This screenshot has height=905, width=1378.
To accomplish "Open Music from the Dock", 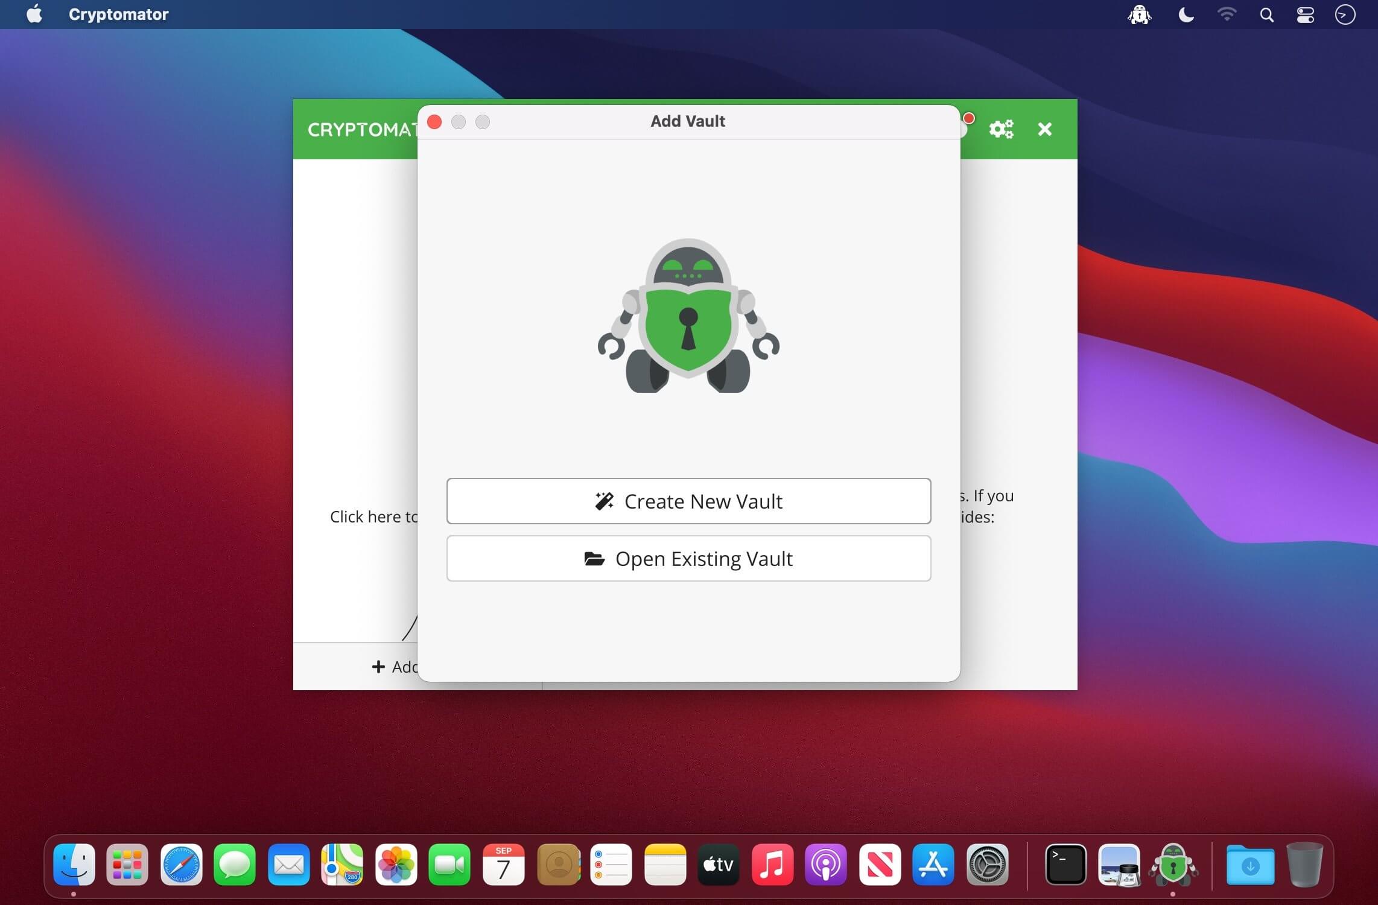I will click(x=772, y=864).
